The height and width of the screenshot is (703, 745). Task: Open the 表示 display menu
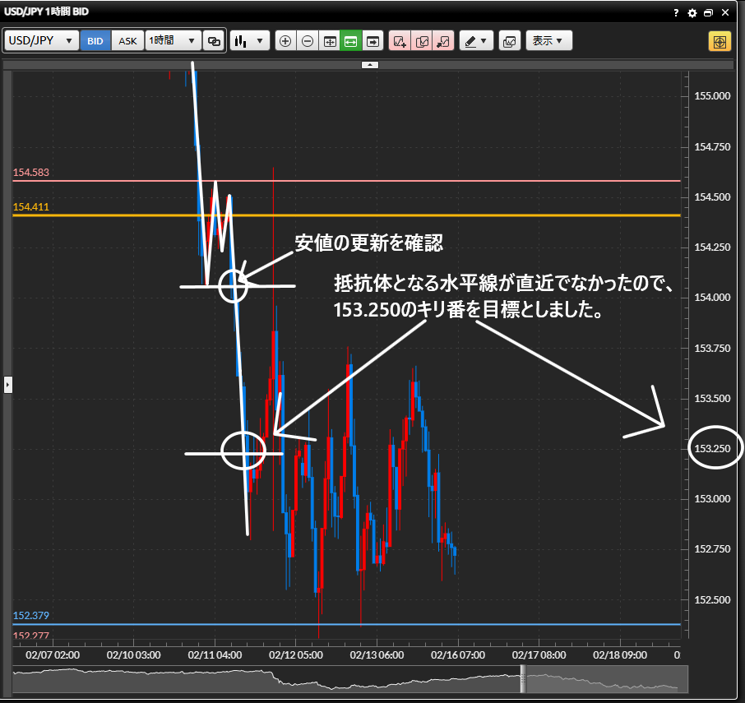coord(548,41)
